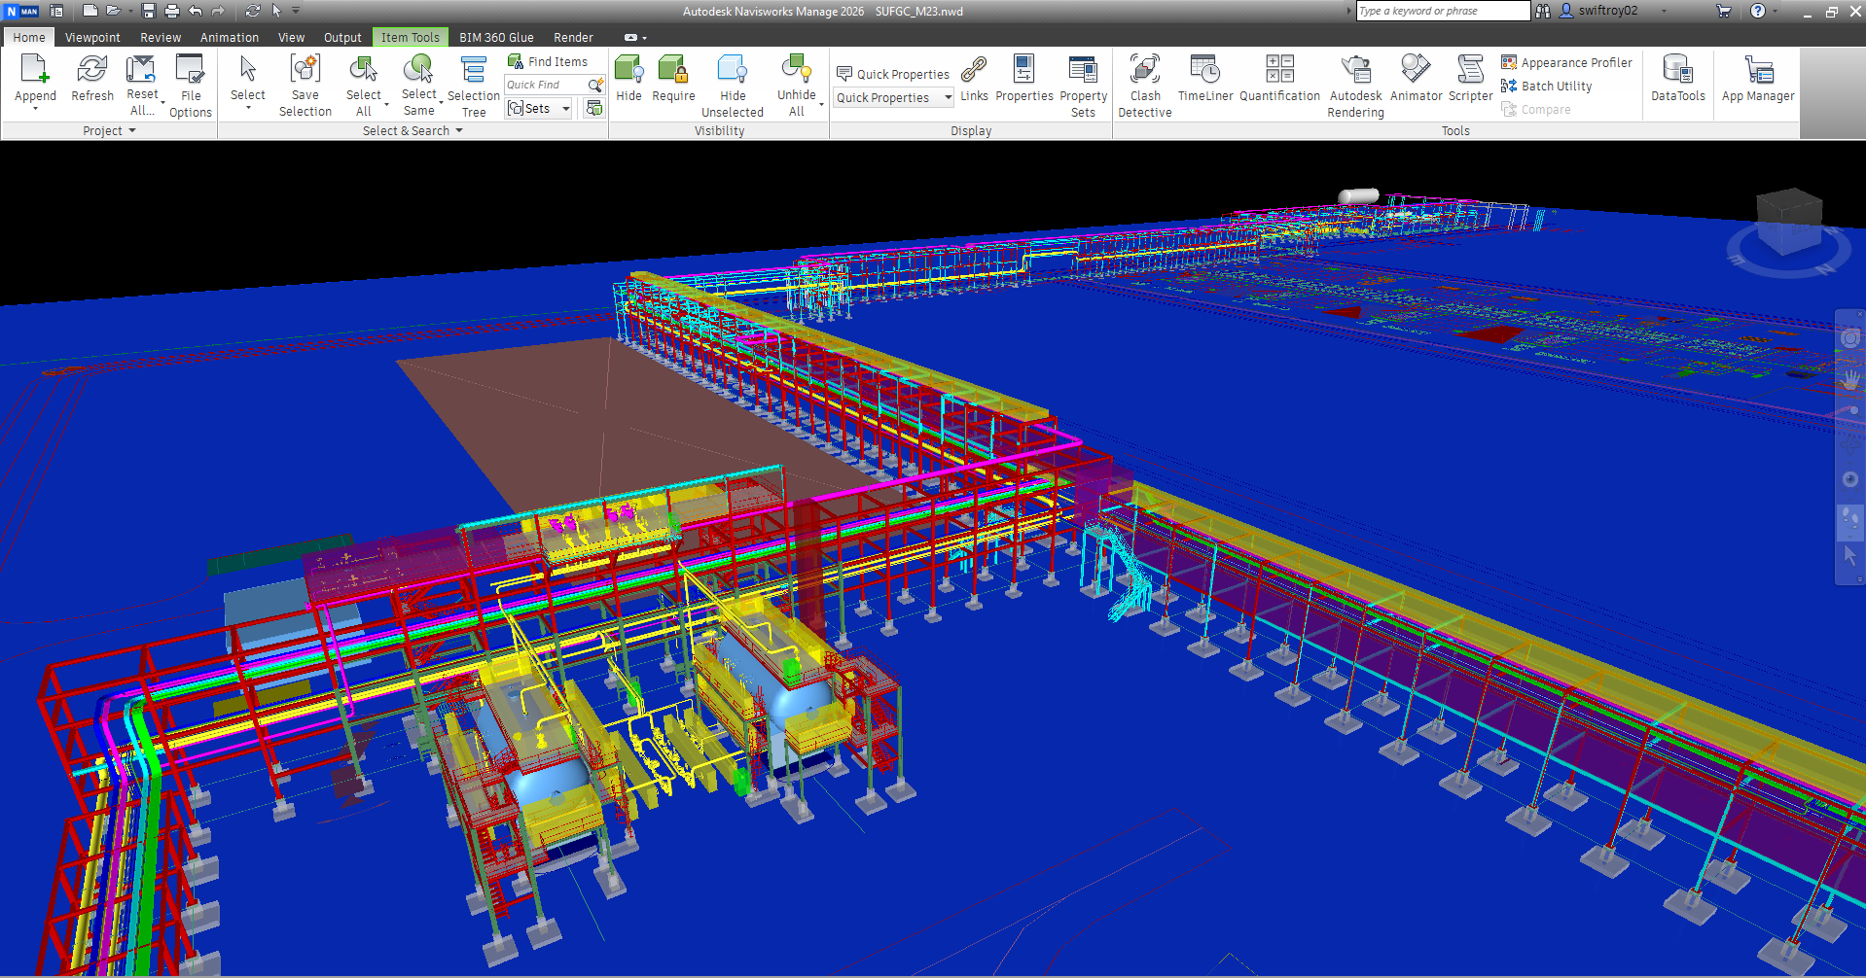The height and width of the screenshot is (978, 1866).
Task: Open Autodesk Rendering panel
Action: pos(1354,84)
